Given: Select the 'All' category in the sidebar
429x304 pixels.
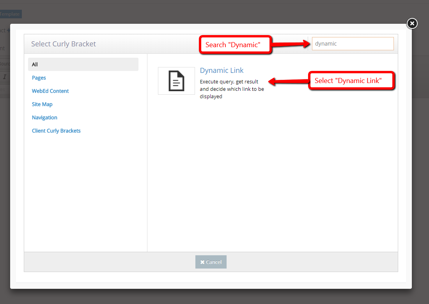Looking at the screenshot, I should click(x=35, y=64).
